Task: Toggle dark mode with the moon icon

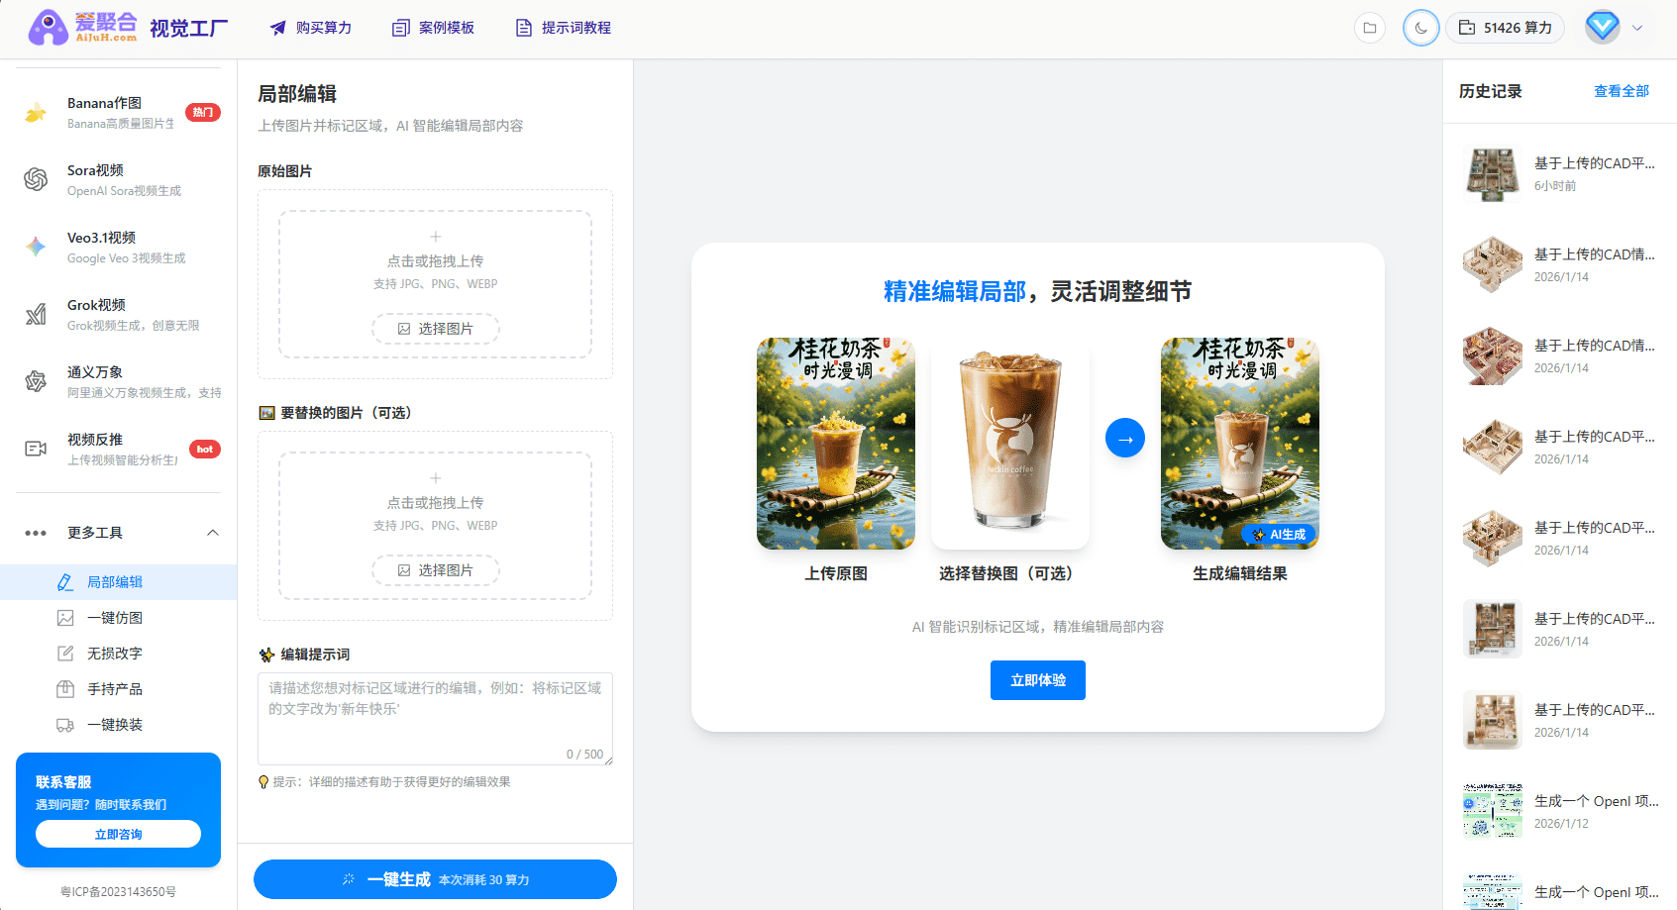Action: (x=1420, y=28)
